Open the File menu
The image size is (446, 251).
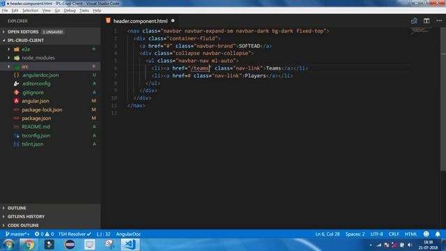pos(5,10)
